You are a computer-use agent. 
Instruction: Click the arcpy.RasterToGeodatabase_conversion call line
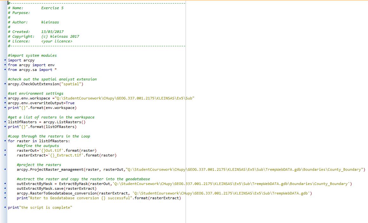(x=165, y=193)
